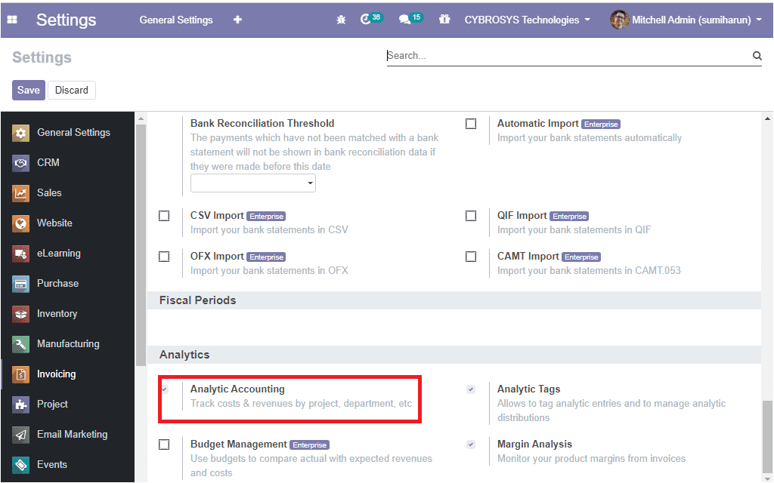The width and height of the screenshot is (774, 483).
Task: Click Enterprise badge next to Budget Management
Action: point(309,445)
